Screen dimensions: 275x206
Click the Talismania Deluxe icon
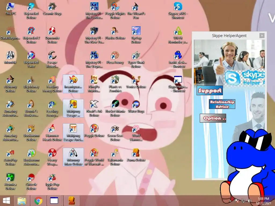pos(115,157)
